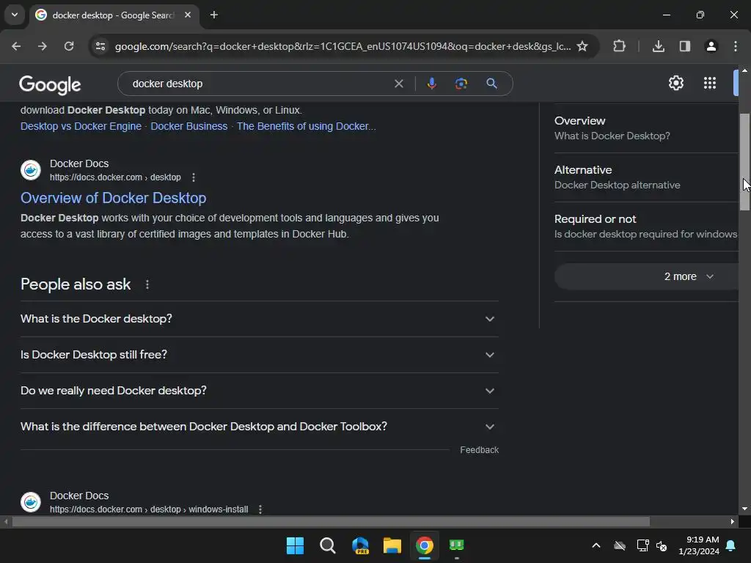Close the docker desktop search tab
The height and width of the screenshot is (563, 751).
coord(188,15)
